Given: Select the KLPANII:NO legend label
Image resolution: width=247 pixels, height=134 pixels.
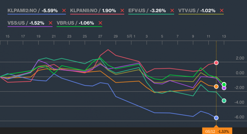Looking at the screenshot, I should pyautogui.click(x=84, y=10).
